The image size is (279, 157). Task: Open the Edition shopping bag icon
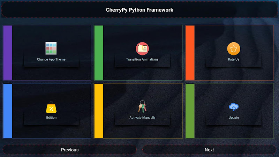51,107
